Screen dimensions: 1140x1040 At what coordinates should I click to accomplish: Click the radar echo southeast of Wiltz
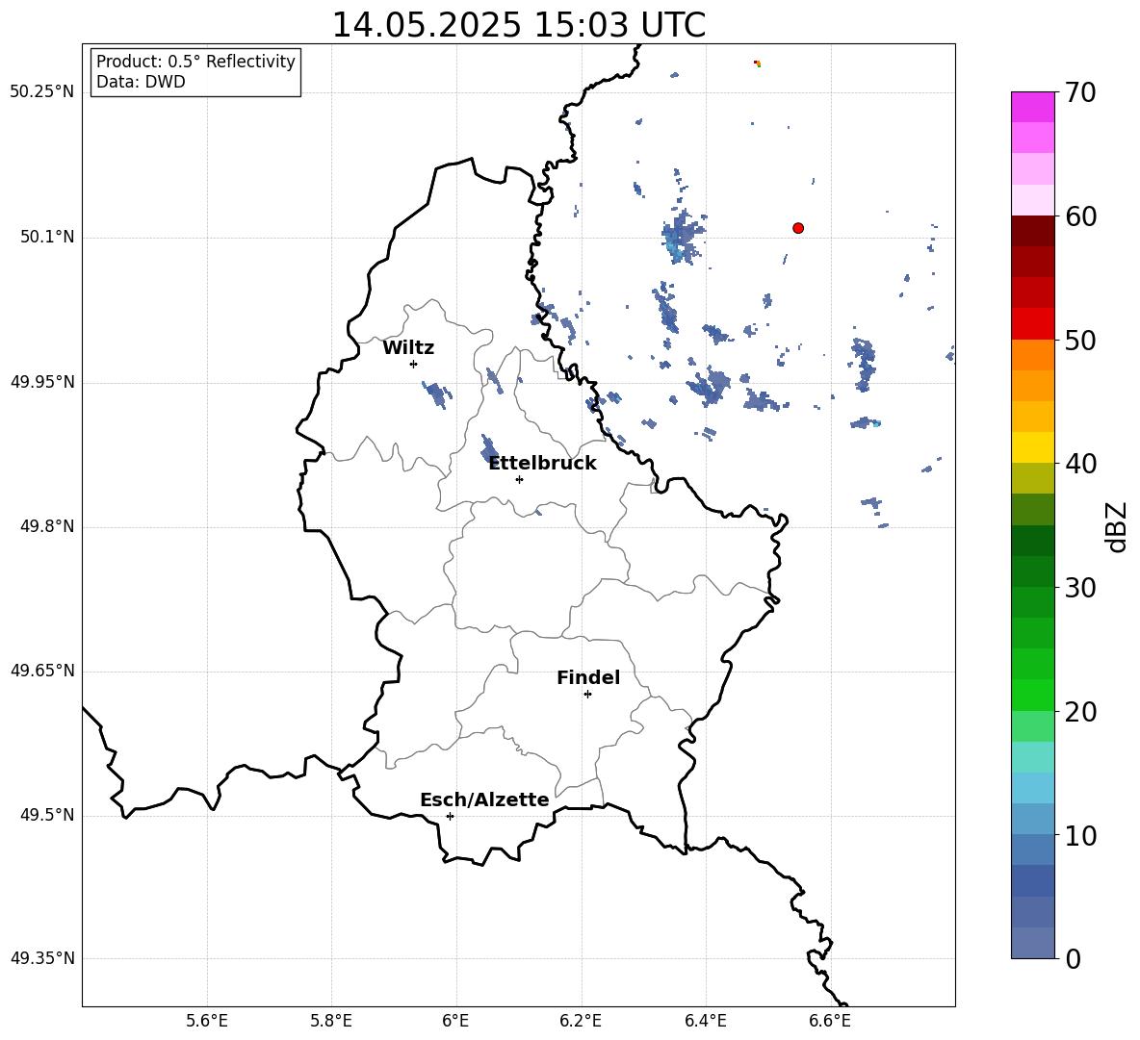(x=437, y=394)
